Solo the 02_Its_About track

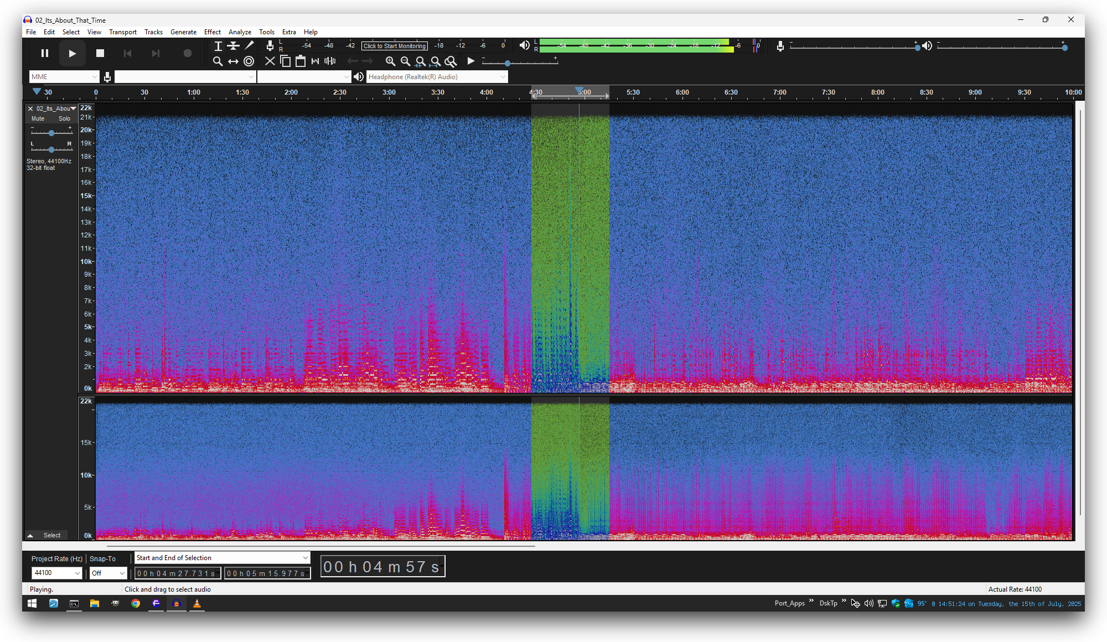pos(64,118)
